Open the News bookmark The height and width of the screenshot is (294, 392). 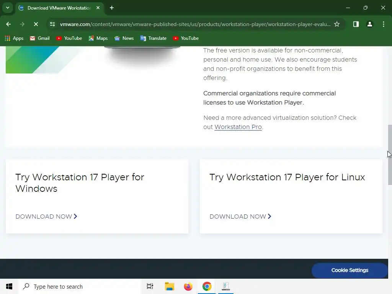pyautogui.click(x=124, y=38)
